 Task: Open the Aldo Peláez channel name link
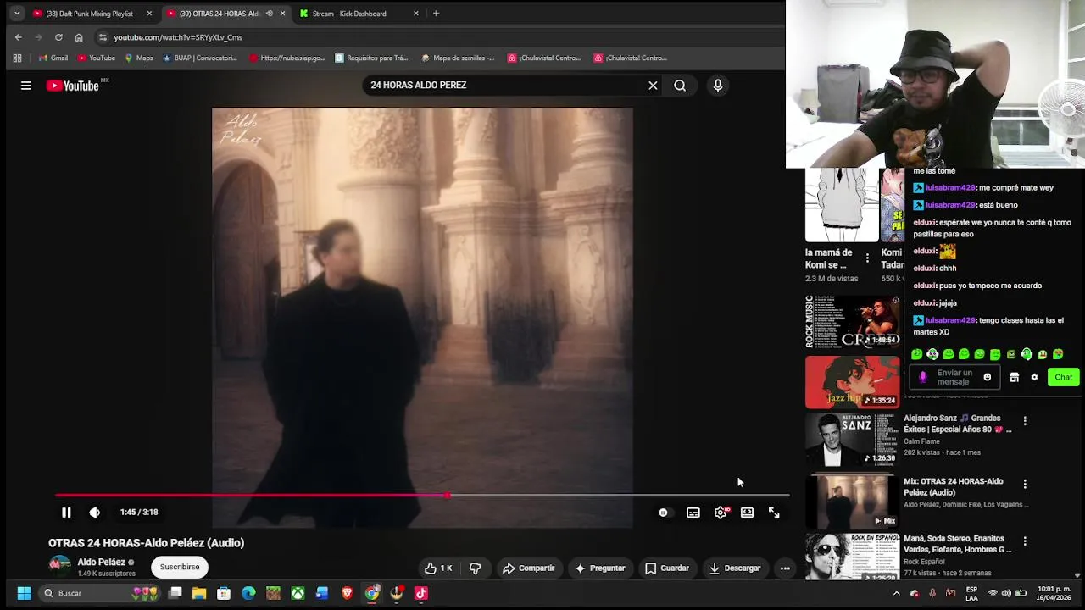(101, 562)
